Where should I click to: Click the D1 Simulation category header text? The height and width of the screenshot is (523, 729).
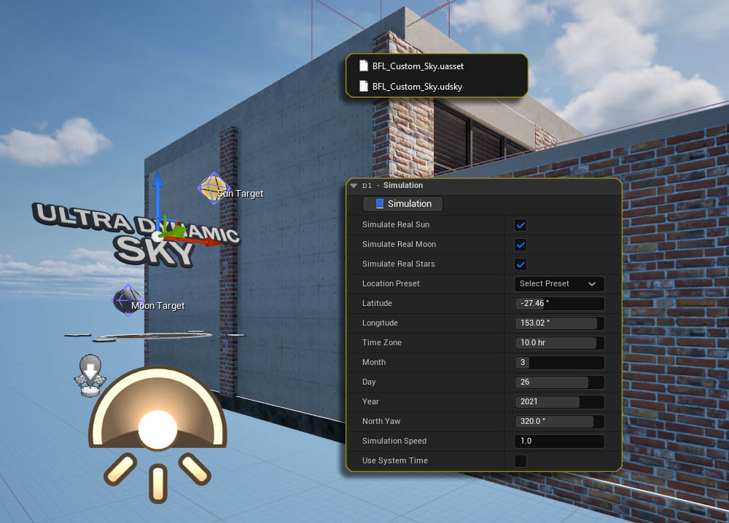coord(392,185)
